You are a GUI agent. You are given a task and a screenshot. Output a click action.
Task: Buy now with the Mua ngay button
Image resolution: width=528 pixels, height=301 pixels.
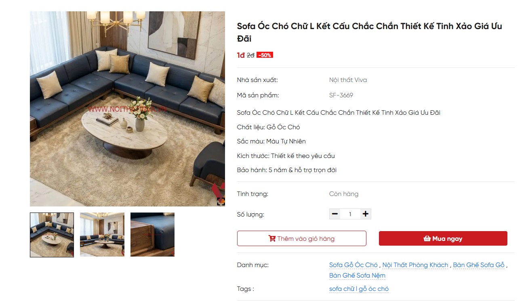pyautogui.click(x=443, y=238)
